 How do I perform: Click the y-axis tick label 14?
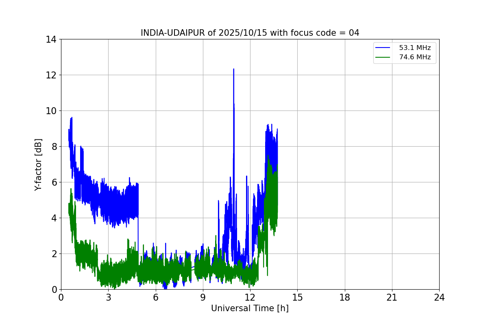51,39
